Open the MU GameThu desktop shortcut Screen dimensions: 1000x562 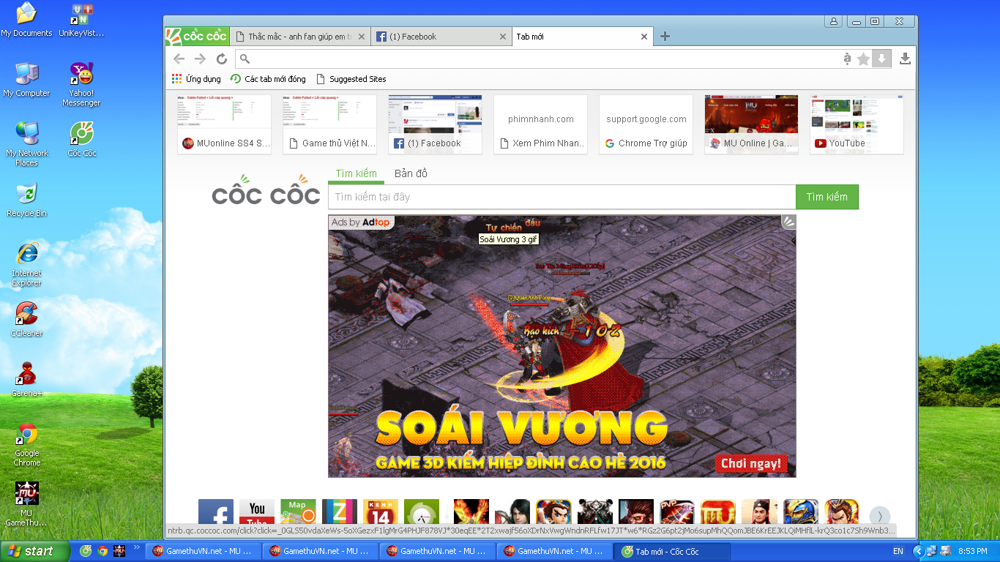coord(26,504)
